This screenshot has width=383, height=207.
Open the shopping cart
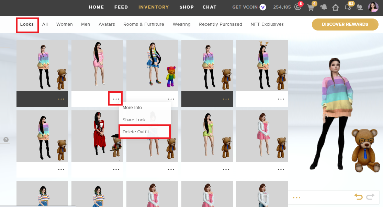[311, 7]
